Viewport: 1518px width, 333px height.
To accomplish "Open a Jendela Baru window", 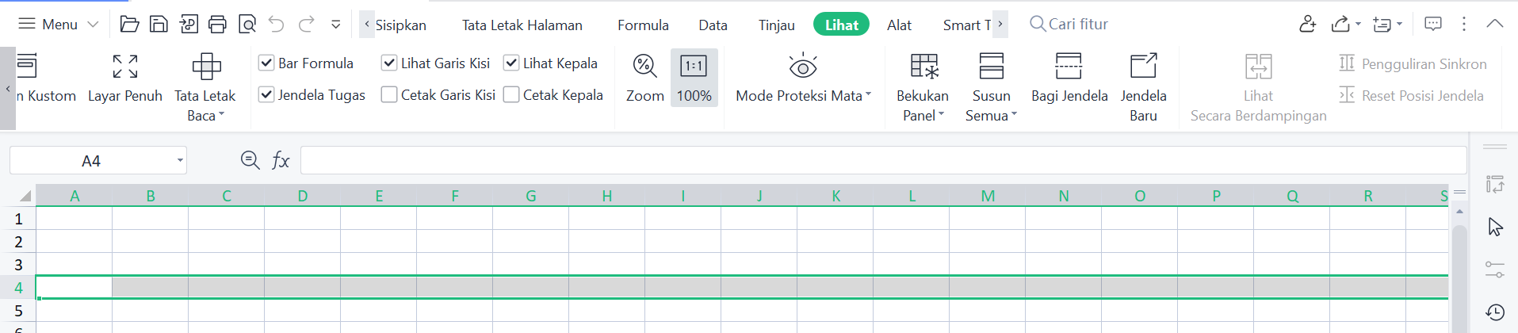I will click(x=1143, y=67).
